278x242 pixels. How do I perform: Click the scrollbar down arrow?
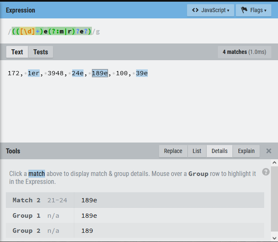(x=275, y=238)
